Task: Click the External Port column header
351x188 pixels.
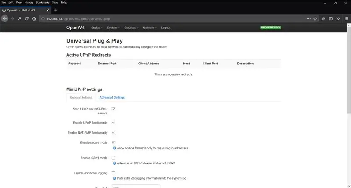Action: coord(107,64)
